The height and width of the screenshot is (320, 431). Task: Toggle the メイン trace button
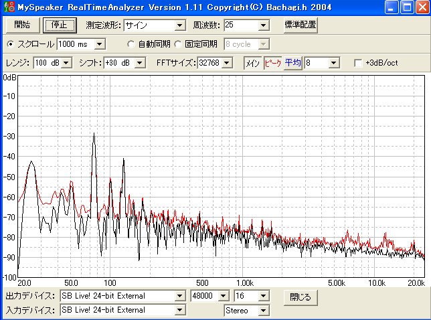(252, 63)
